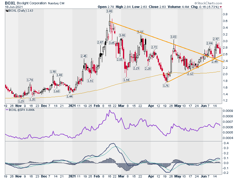The width and height of the screenshot is (238, 179).
Task: Click the 1.91 price label
Action: pyautogui.click(x=90, y=81)
